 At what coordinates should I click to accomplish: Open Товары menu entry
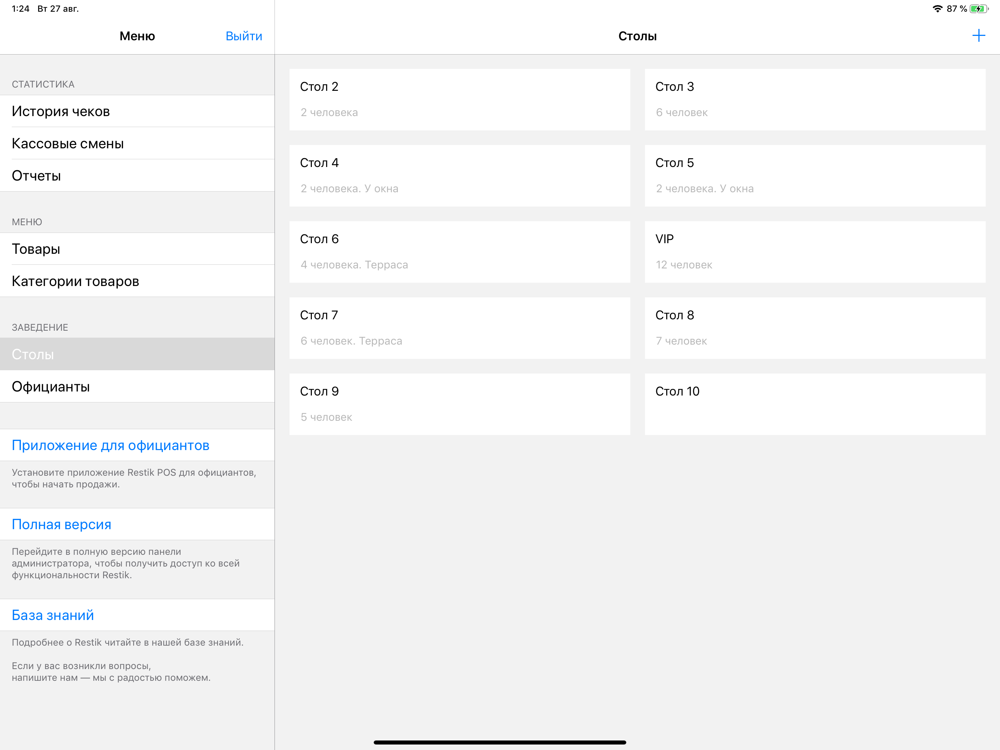137,249
